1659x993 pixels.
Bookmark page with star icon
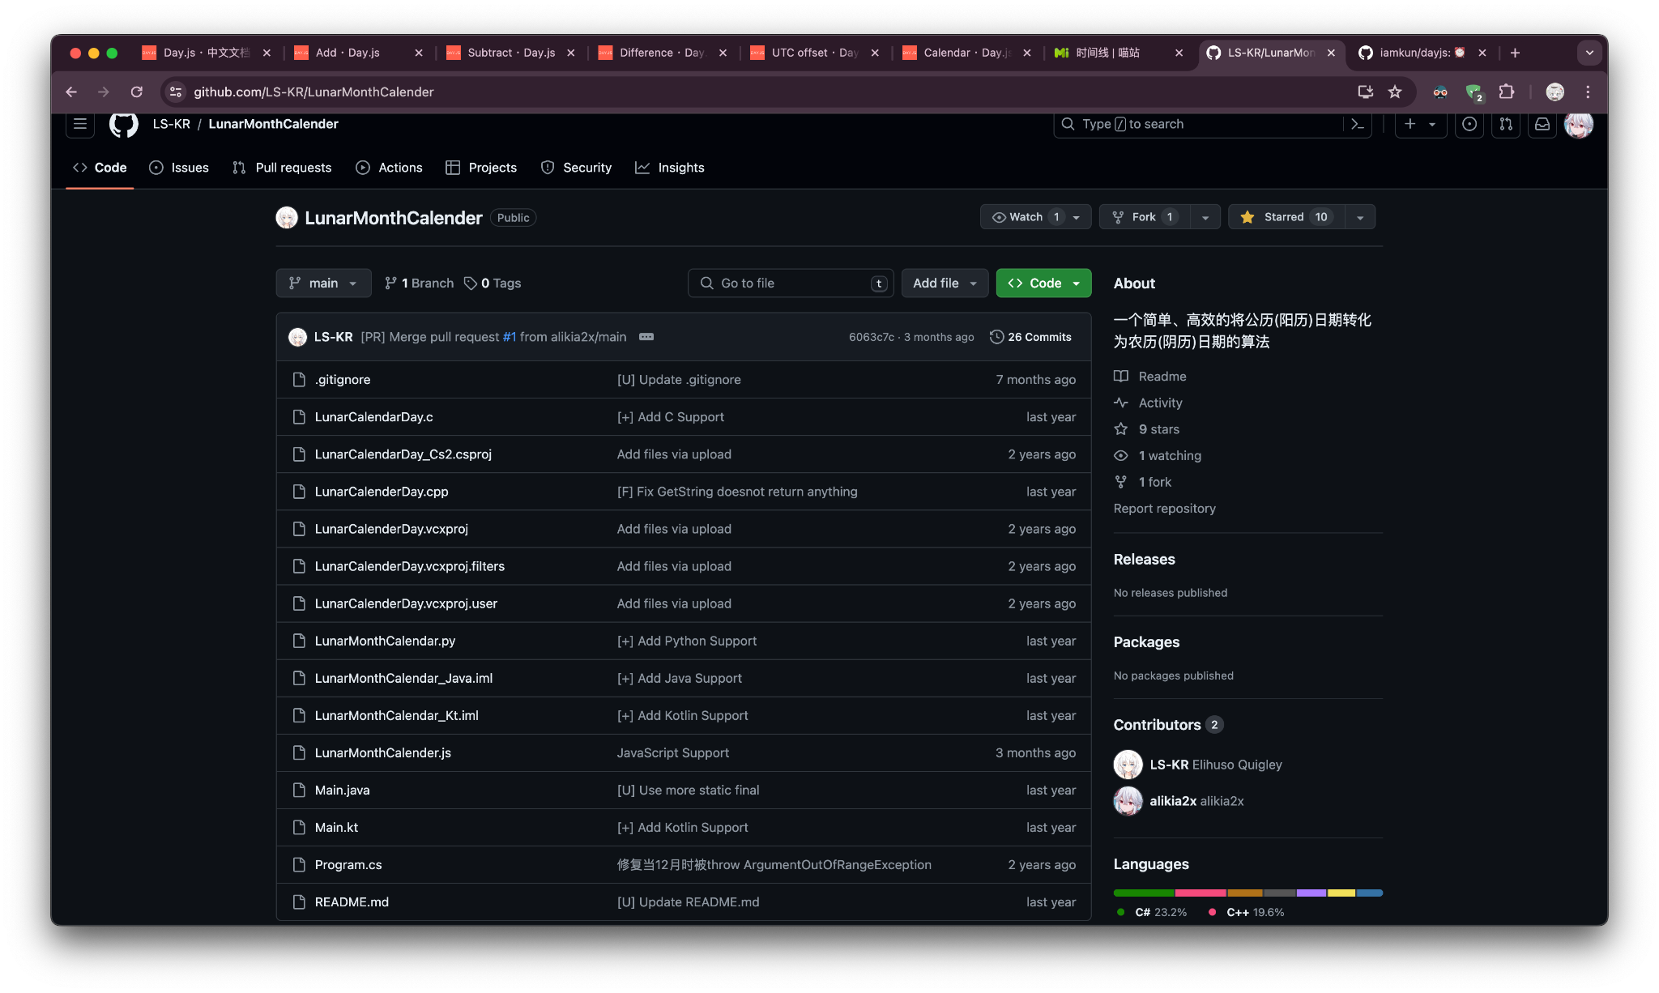[x=1395, y=92]
